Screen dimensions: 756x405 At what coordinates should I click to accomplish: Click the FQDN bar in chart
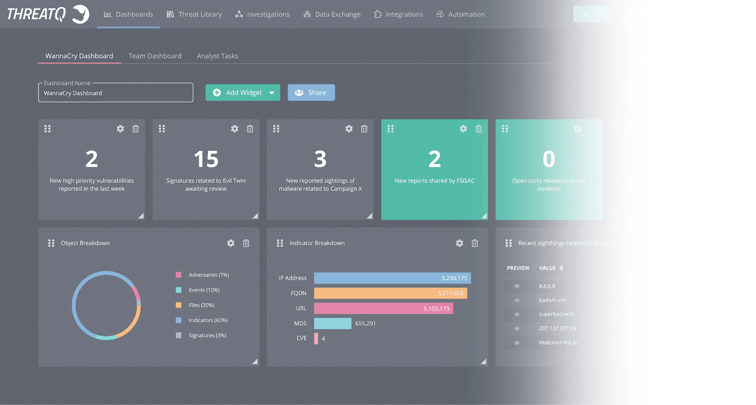pyautogui.click(x=391, y=293)
